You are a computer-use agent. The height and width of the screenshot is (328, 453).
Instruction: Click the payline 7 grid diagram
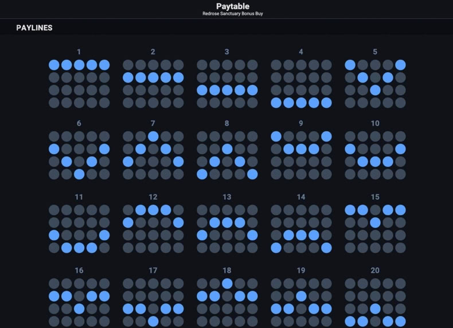[x=153, y=155]
